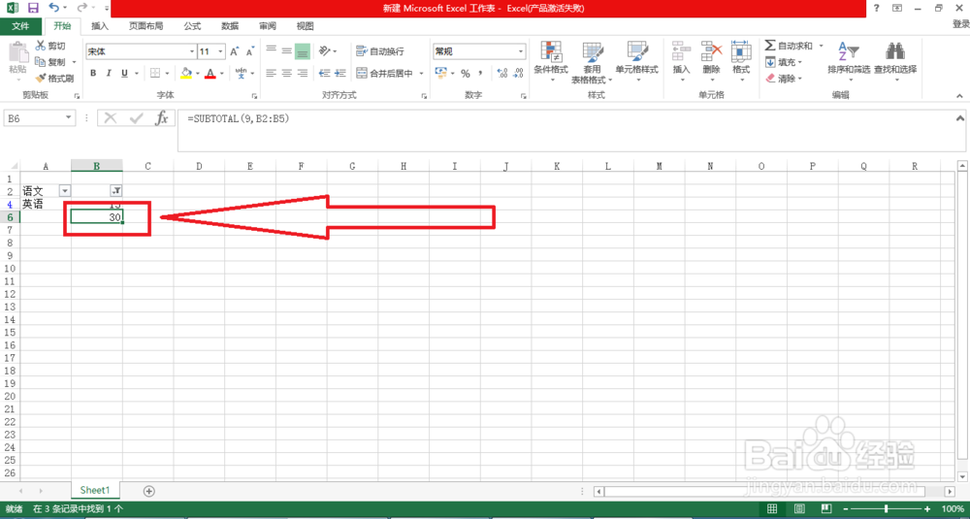The width and height of the screenshot is (970, 519).
Task: Toggle Bold formatting
Action: tap(93, 73)
